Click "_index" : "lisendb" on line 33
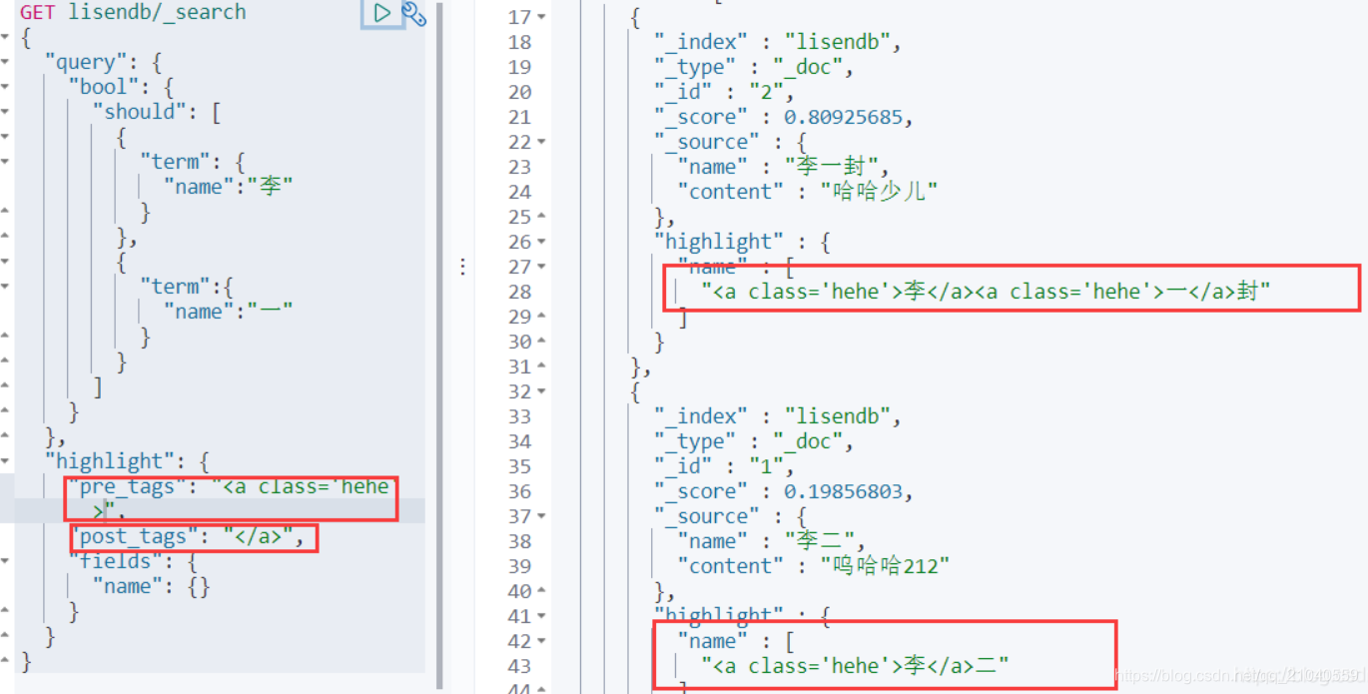This screenshot has width=1368, height=694. pyautogui.click(x=778, y=416)
